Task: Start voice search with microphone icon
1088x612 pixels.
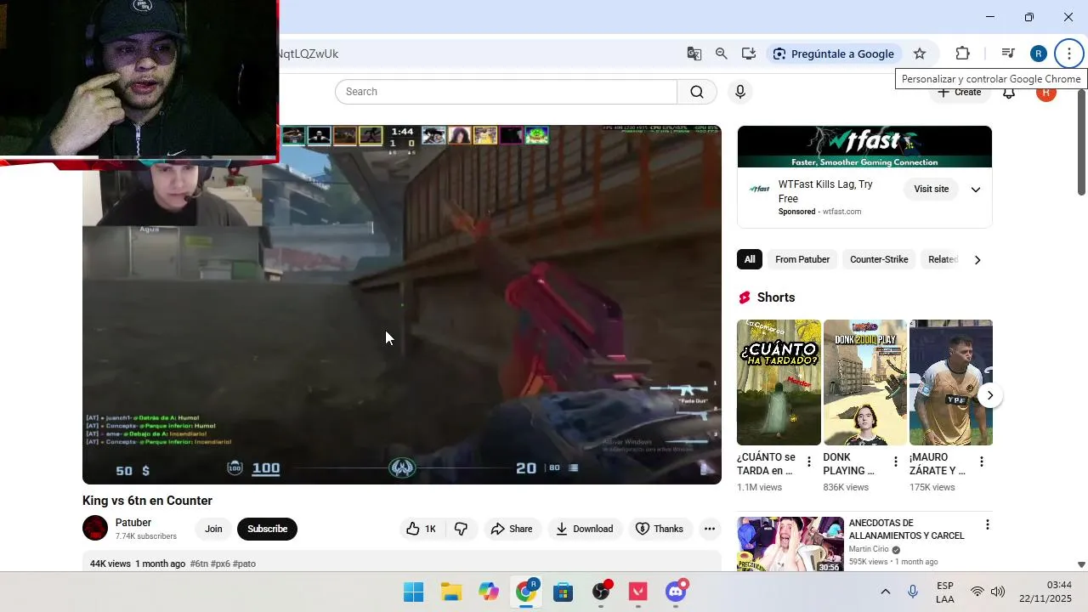Action: pyautogui.click(x=740, y=92)
